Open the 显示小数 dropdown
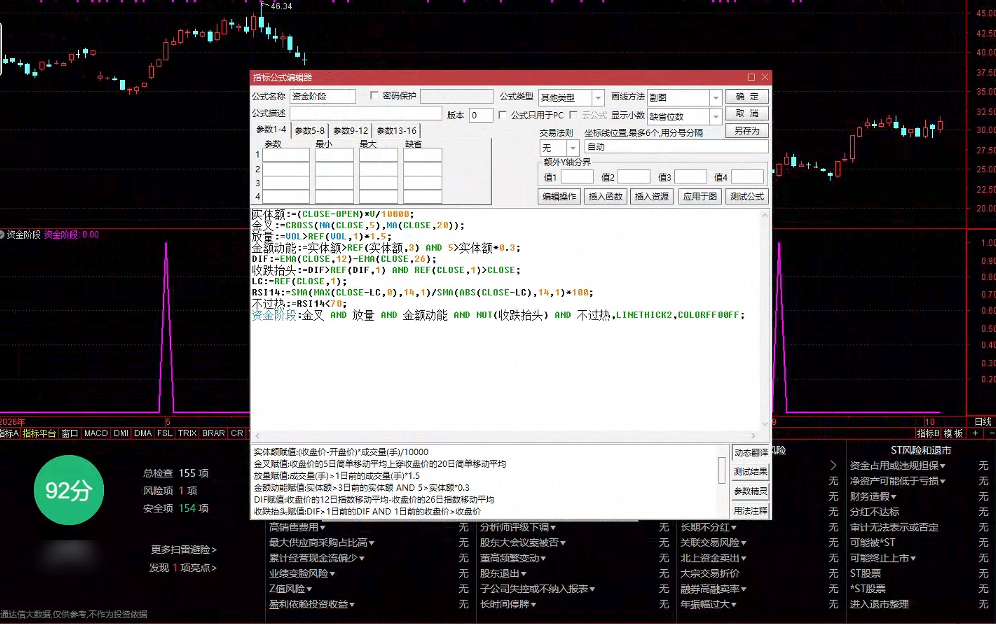Image resolution: width=996 pixels, height=624 pixels. (x=715, y=116)
